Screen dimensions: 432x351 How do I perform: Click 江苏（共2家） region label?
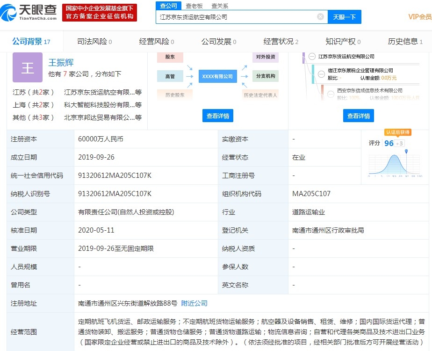click(33, 92)
